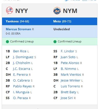
Task: Click J.C. Escarra, the catcher
Action: pos(21,69)
